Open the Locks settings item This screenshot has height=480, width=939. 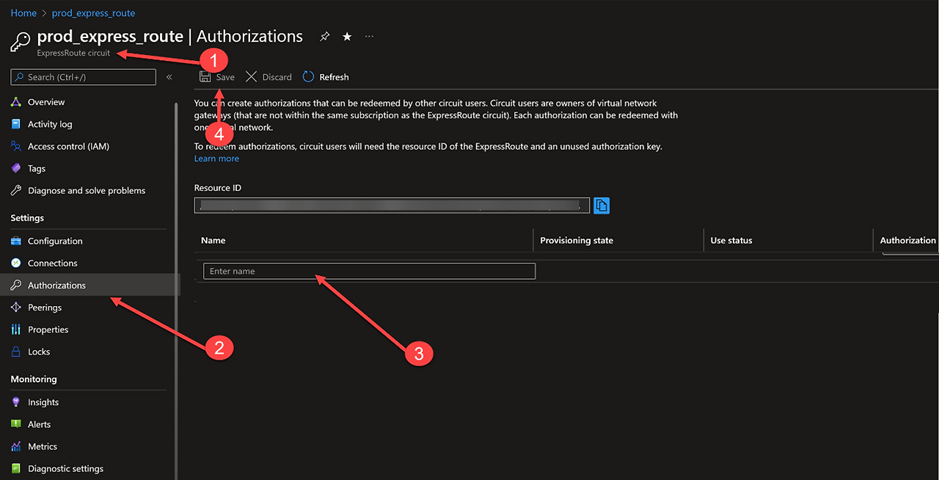pyautogui.click(x=39, y=352)
